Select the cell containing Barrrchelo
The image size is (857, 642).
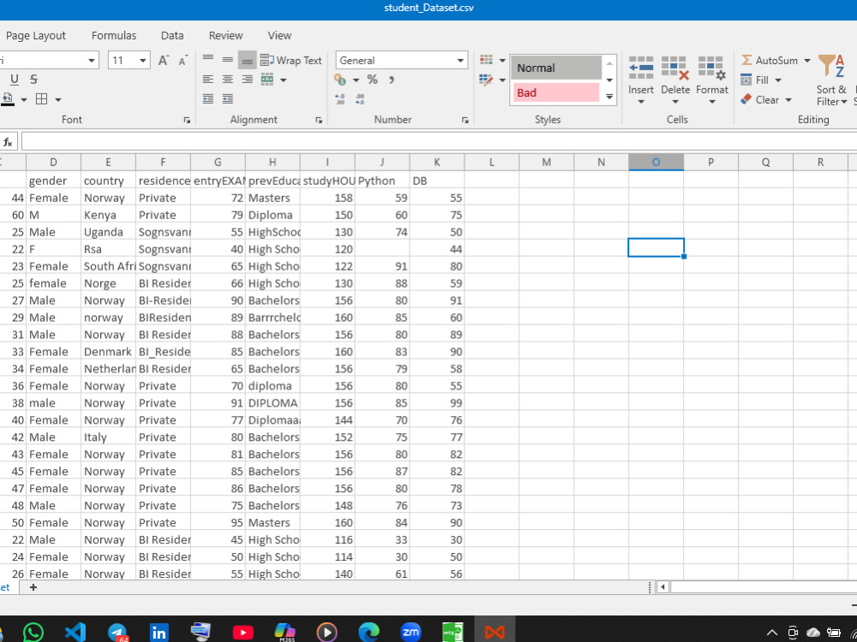click(273, 318)
